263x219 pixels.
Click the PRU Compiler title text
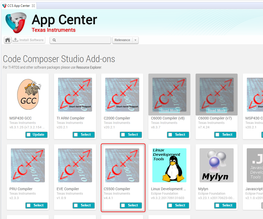pos(21,189)
